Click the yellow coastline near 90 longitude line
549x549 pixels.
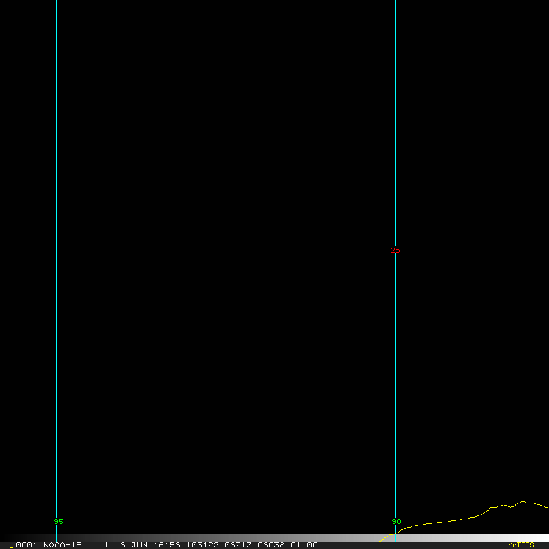pyautogui.click(x=396, y=533)
